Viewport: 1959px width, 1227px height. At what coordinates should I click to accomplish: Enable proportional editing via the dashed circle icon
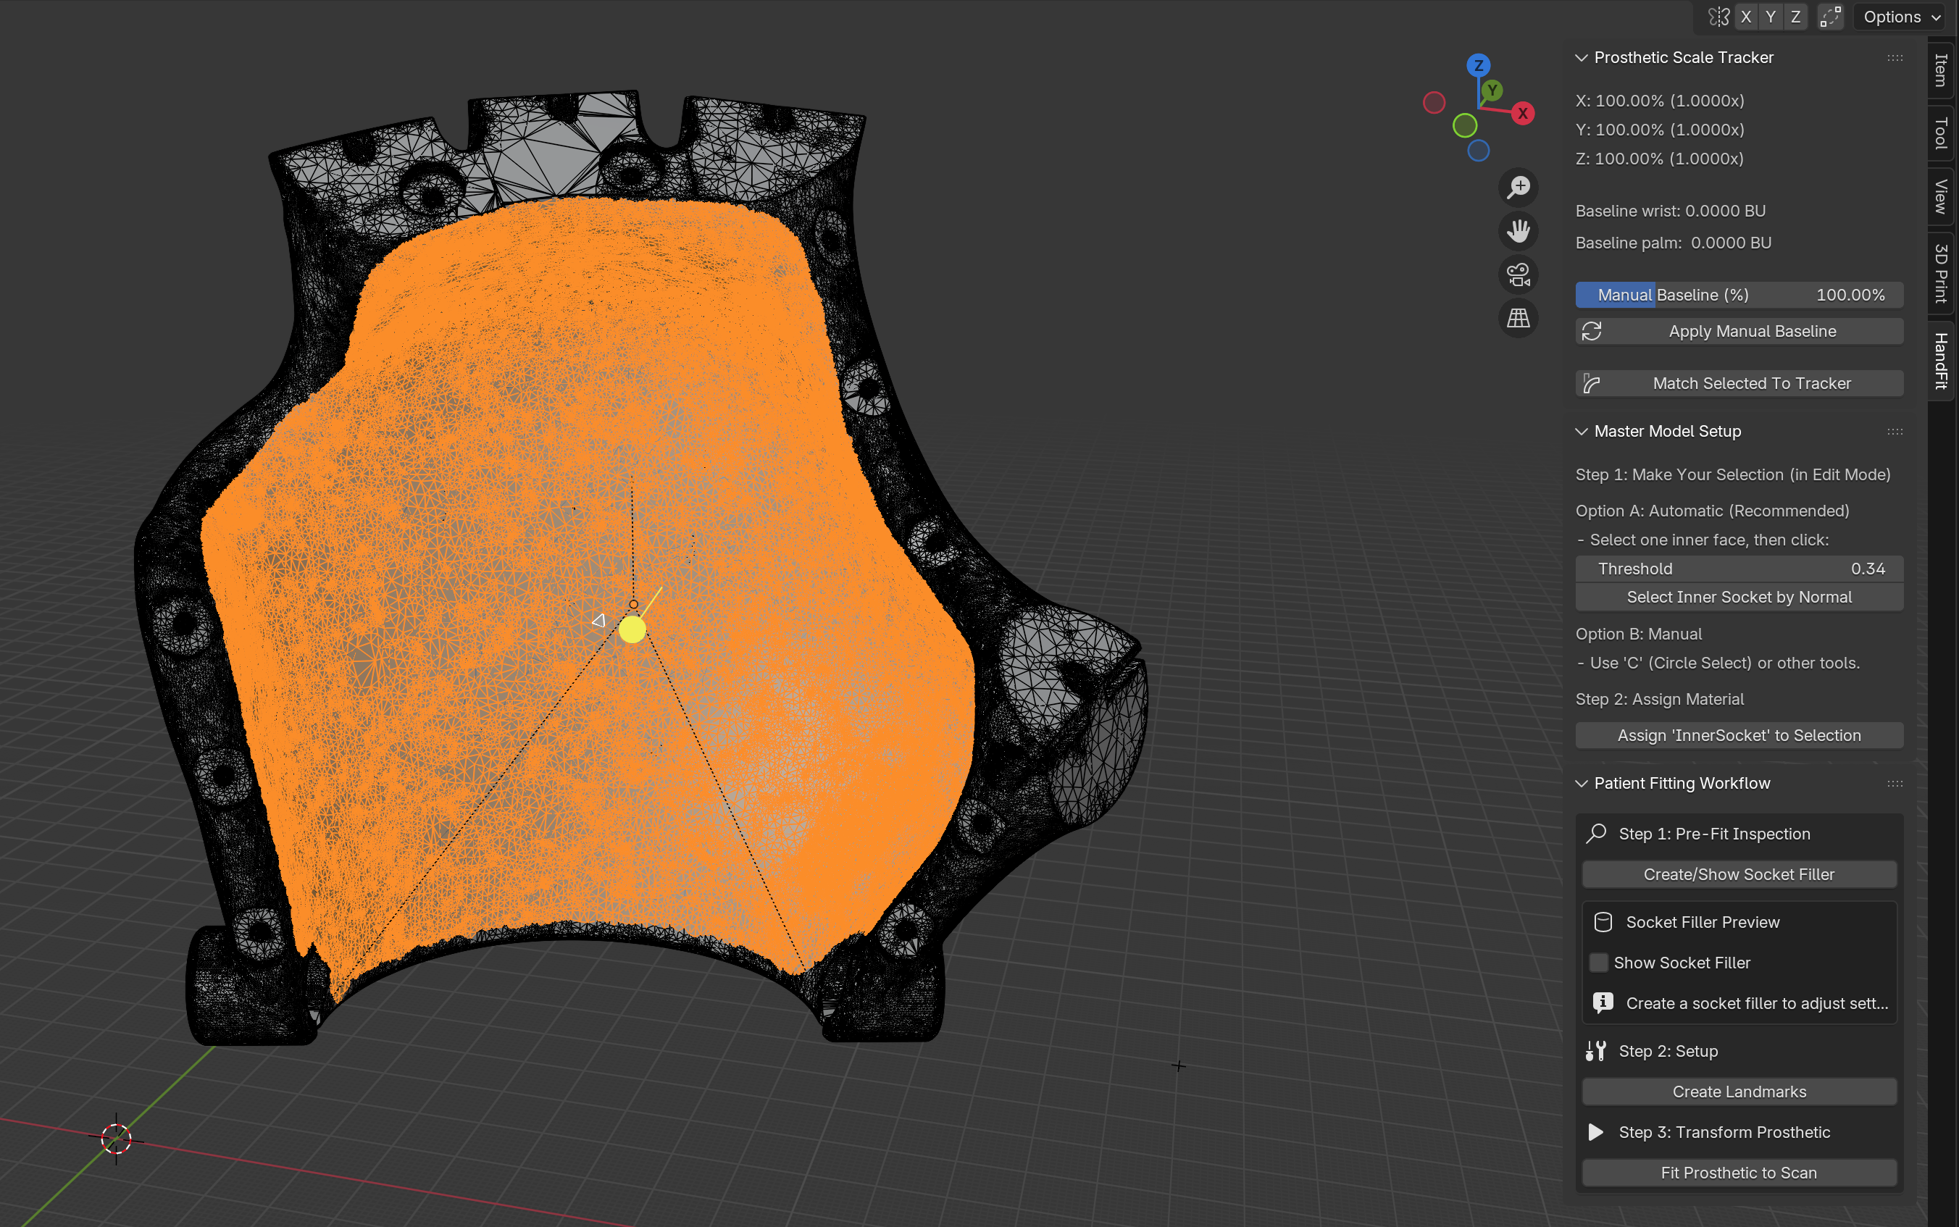click(x=1831, y=16)
